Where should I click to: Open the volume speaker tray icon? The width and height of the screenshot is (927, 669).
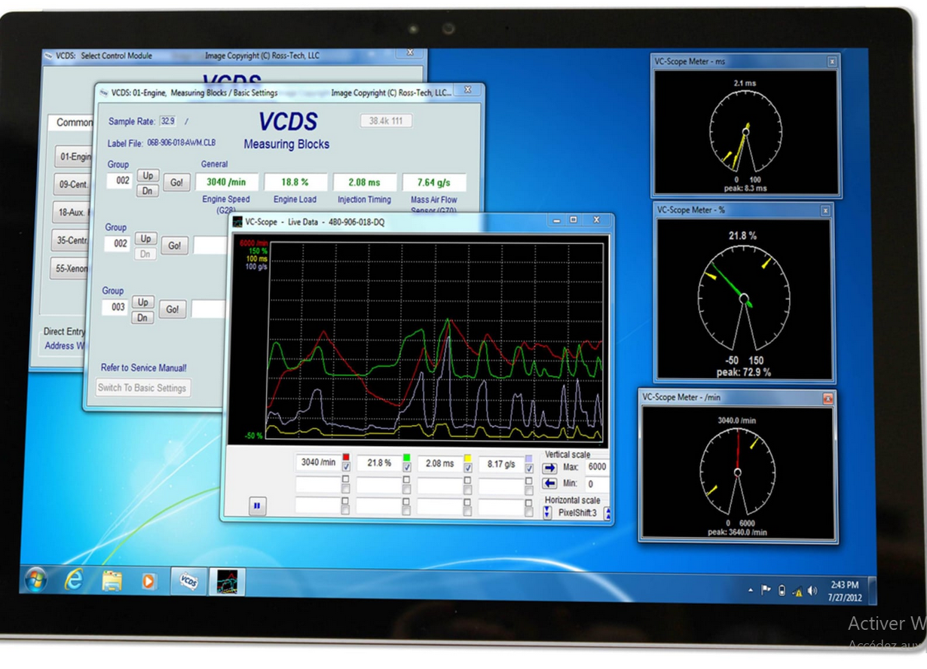812,591
